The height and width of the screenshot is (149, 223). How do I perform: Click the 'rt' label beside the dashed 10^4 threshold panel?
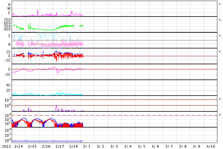tap(220, 115)
